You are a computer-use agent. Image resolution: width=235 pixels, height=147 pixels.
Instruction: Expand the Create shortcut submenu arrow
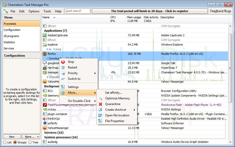click(134, 110)
